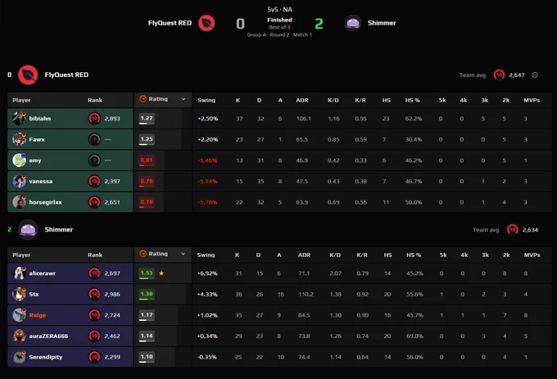This screenshot has width=557, height=379.
Task: Open Fawx's avatar
Action: (19, 139)
